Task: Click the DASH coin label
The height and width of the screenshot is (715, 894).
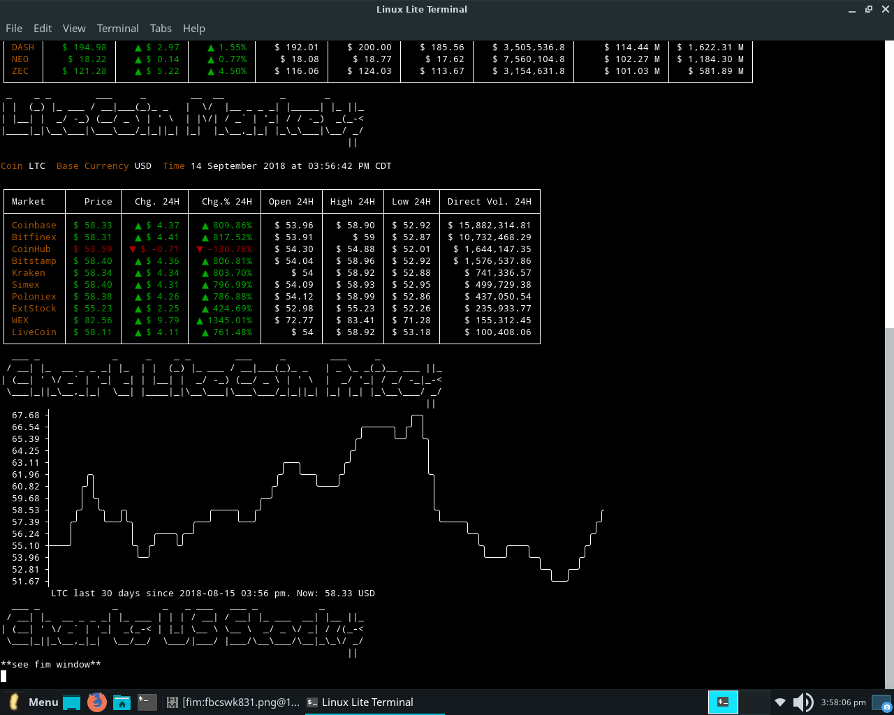Action: (x=23, y=47)
